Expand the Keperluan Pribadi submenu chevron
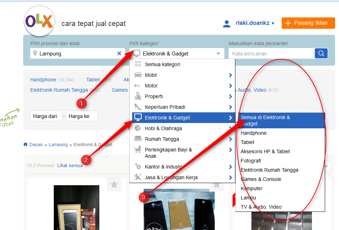Image resolution: width=339 pixels, height=230 pixels. [230, 107]
